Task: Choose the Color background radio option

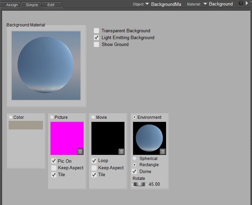Action: (x=11, y=117)
